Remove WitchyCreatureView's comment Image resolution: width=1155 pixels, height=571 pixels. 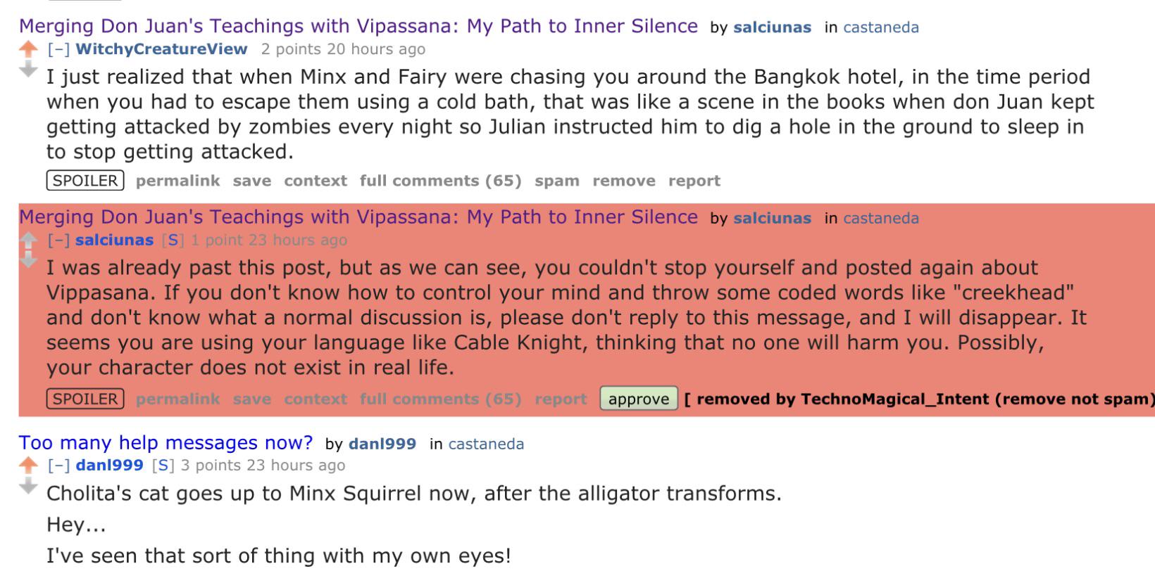point(623,181)
